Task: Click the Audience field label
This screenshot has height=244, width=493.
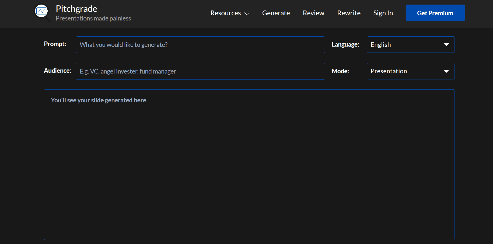Action: 57,71
